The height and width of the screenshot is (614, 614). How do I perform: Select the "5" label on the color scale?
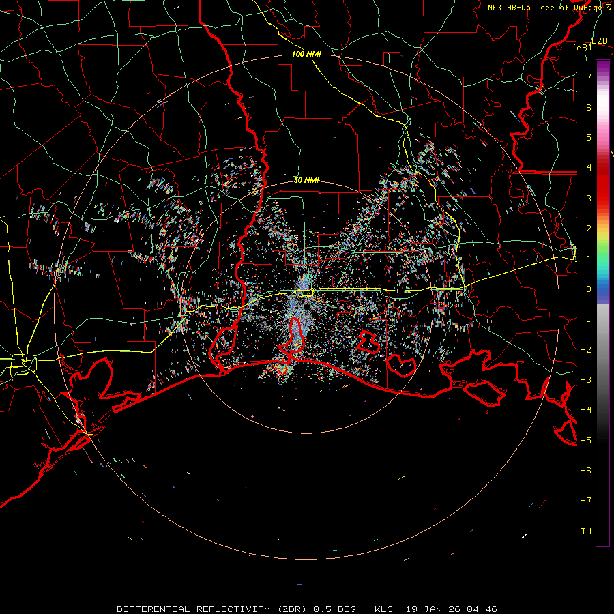click(589, 137)
